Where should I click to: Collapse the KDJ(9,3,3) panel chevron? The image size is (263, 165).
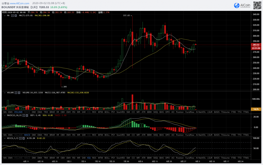click(5, 138)
